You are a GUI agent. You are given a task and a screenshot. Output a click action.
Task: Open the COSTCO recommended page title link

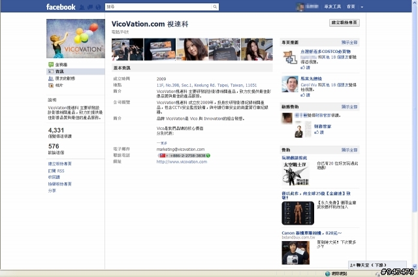click(325, 52)
